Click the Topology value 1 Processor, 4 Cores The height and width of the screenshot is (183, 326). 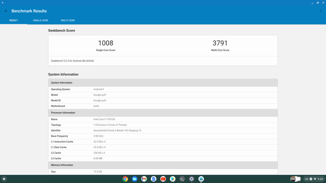110,125
